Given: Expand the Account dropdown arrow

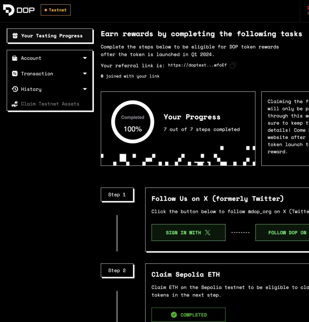Looking at the screenshot, I should click(85, 58).
